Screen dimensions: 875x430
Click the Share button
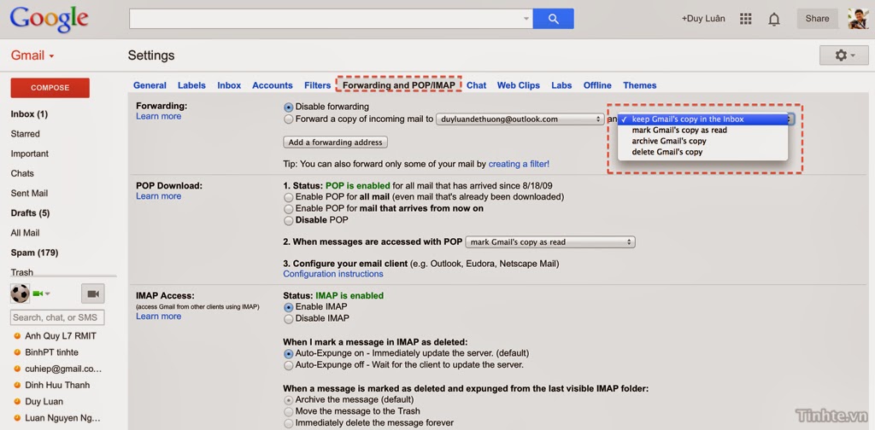tap(817, 19)
